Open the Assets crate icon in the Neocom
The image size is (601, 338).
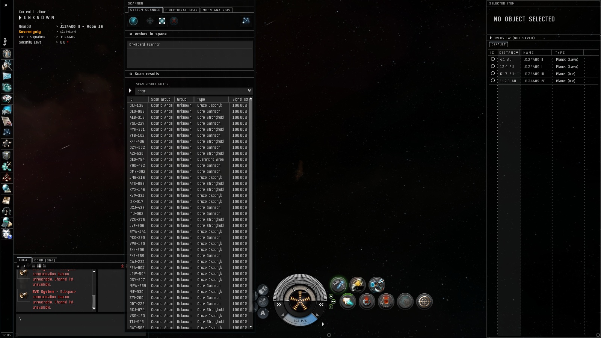(x=7, y=155)
